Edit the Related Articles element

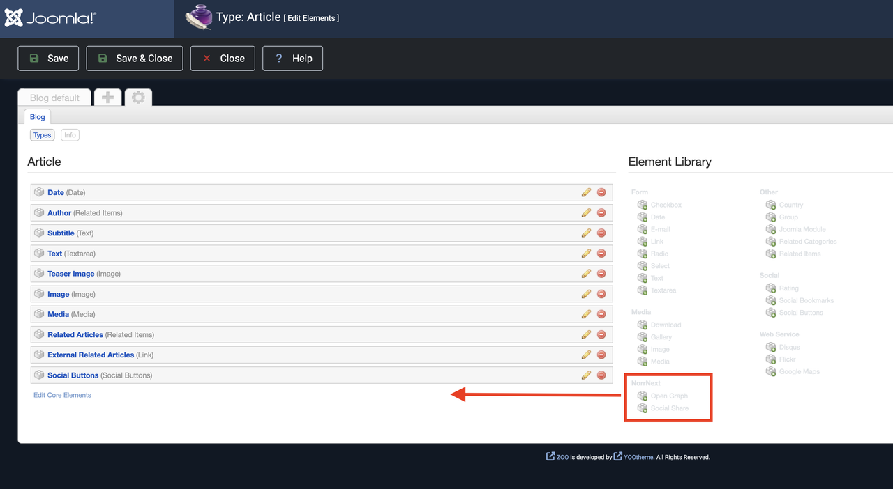[x=586, y=334]
